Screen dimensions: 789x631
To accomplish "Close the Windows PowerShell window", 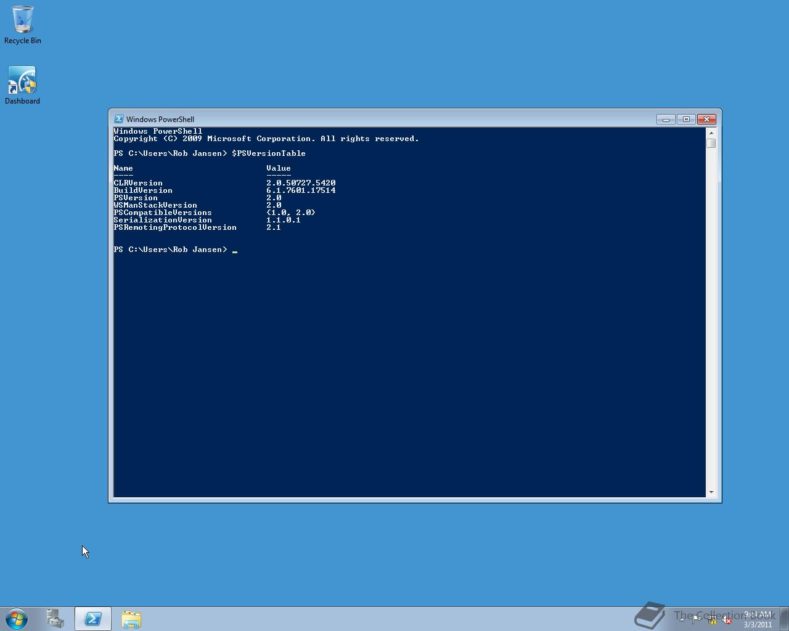I will (706, 119).
